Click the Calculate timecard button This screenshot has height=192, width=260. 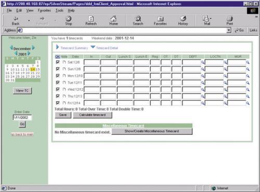click(x=93, y=115)
